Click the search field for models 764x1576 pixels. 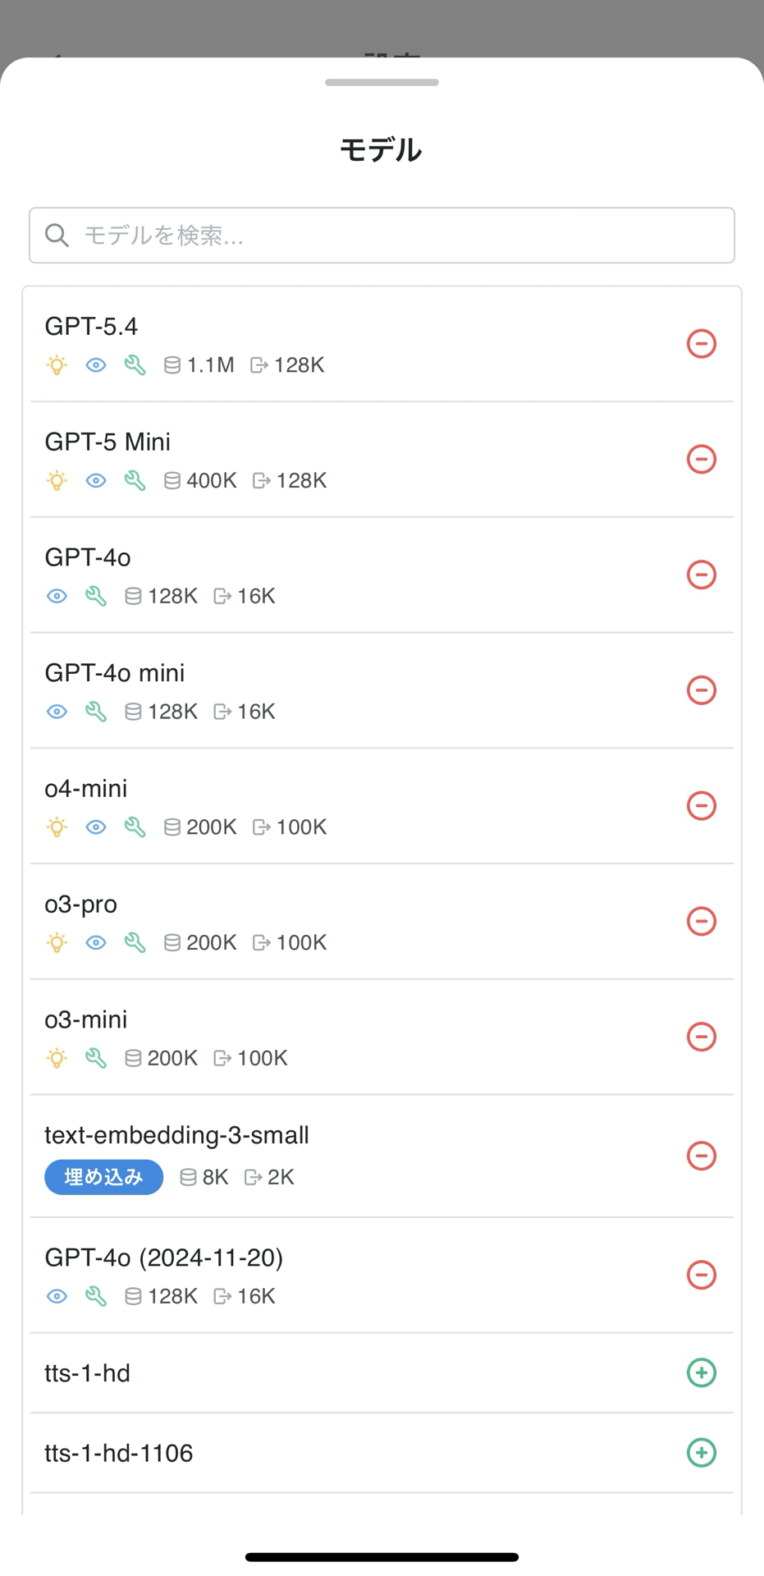coord(394,236)
